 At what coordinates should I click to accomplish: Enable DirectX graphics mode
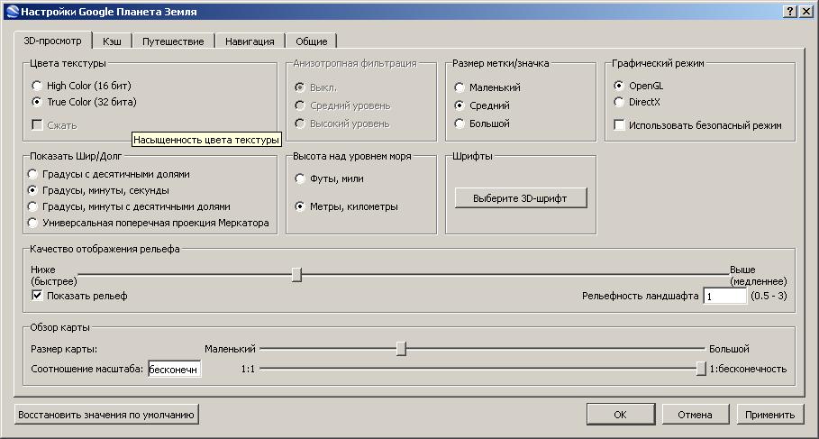click(x=619, y=102)
